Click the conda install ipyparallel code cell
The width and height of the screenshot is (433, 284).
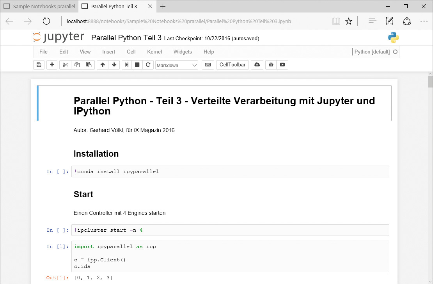[x=230, y=171]
